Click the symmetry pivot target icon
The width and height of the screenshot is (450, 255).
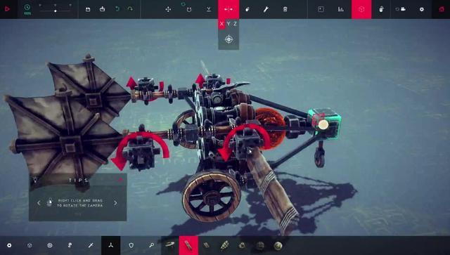pyautogui.click(x=229, y=39)
